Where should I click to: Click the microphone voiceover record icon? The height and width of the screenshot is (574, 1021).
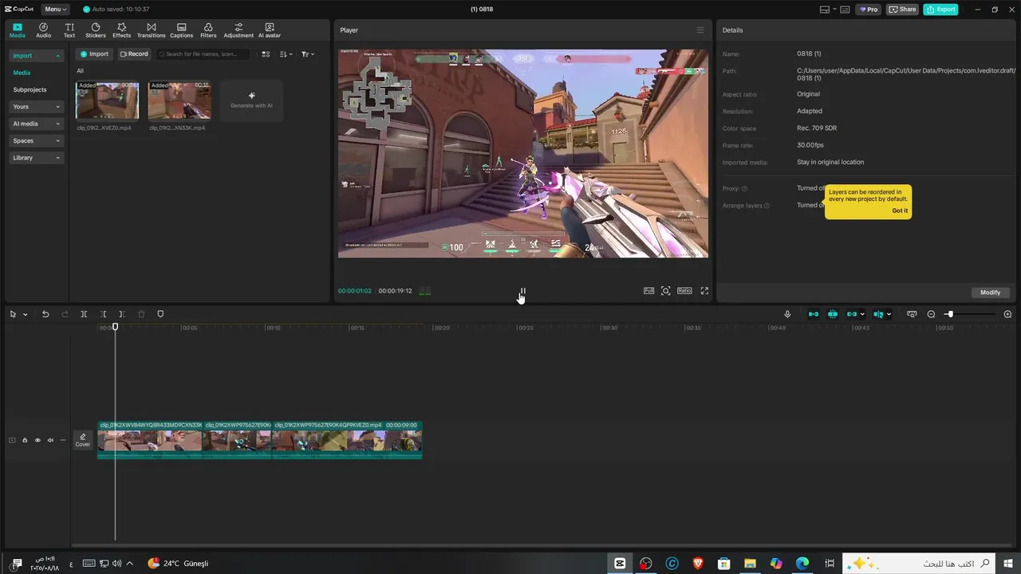point(787,314)
